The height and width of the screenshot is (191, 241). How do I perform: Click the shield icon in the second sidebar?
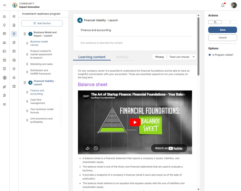pos(14,69)
